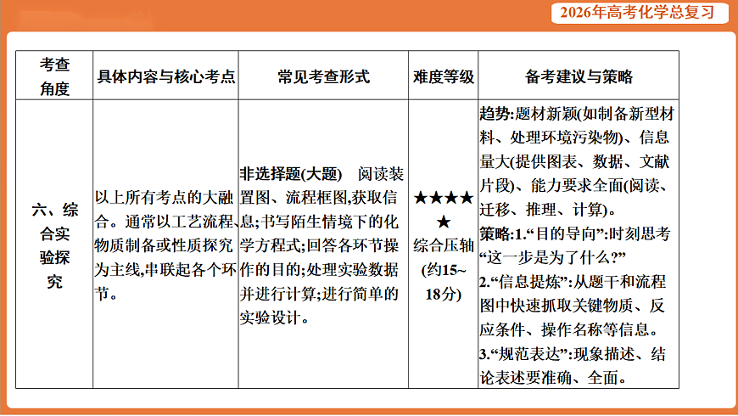Viewport: 738px width, 416px height.
Task: Click the single star on second line
Action: (x=443, y=222)
